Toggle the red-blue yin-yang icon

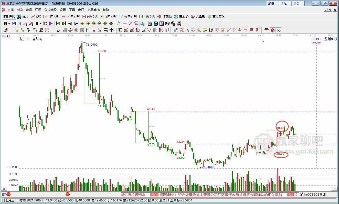click(273, 30)
